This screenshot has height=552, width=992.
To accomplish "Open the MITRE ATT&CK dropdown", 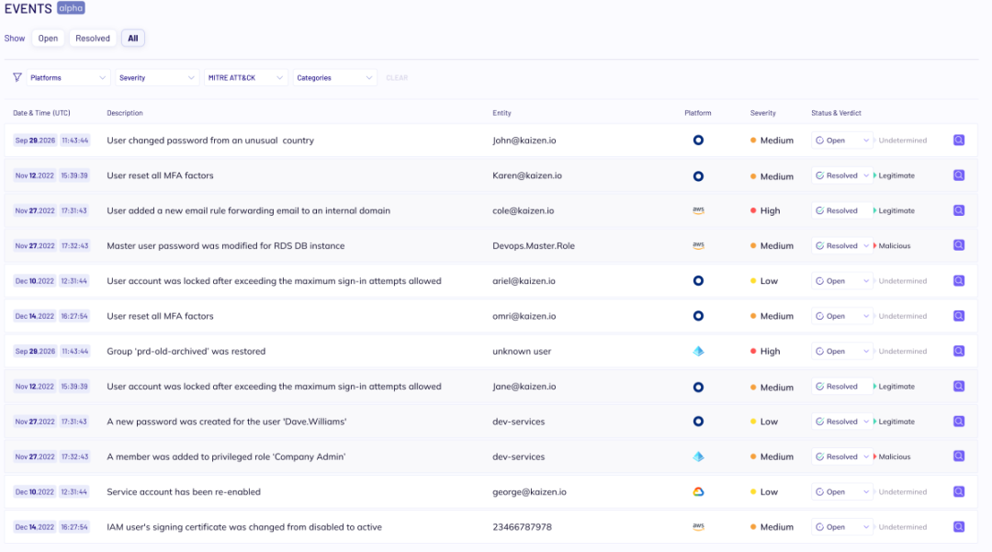I will (245, 78).
